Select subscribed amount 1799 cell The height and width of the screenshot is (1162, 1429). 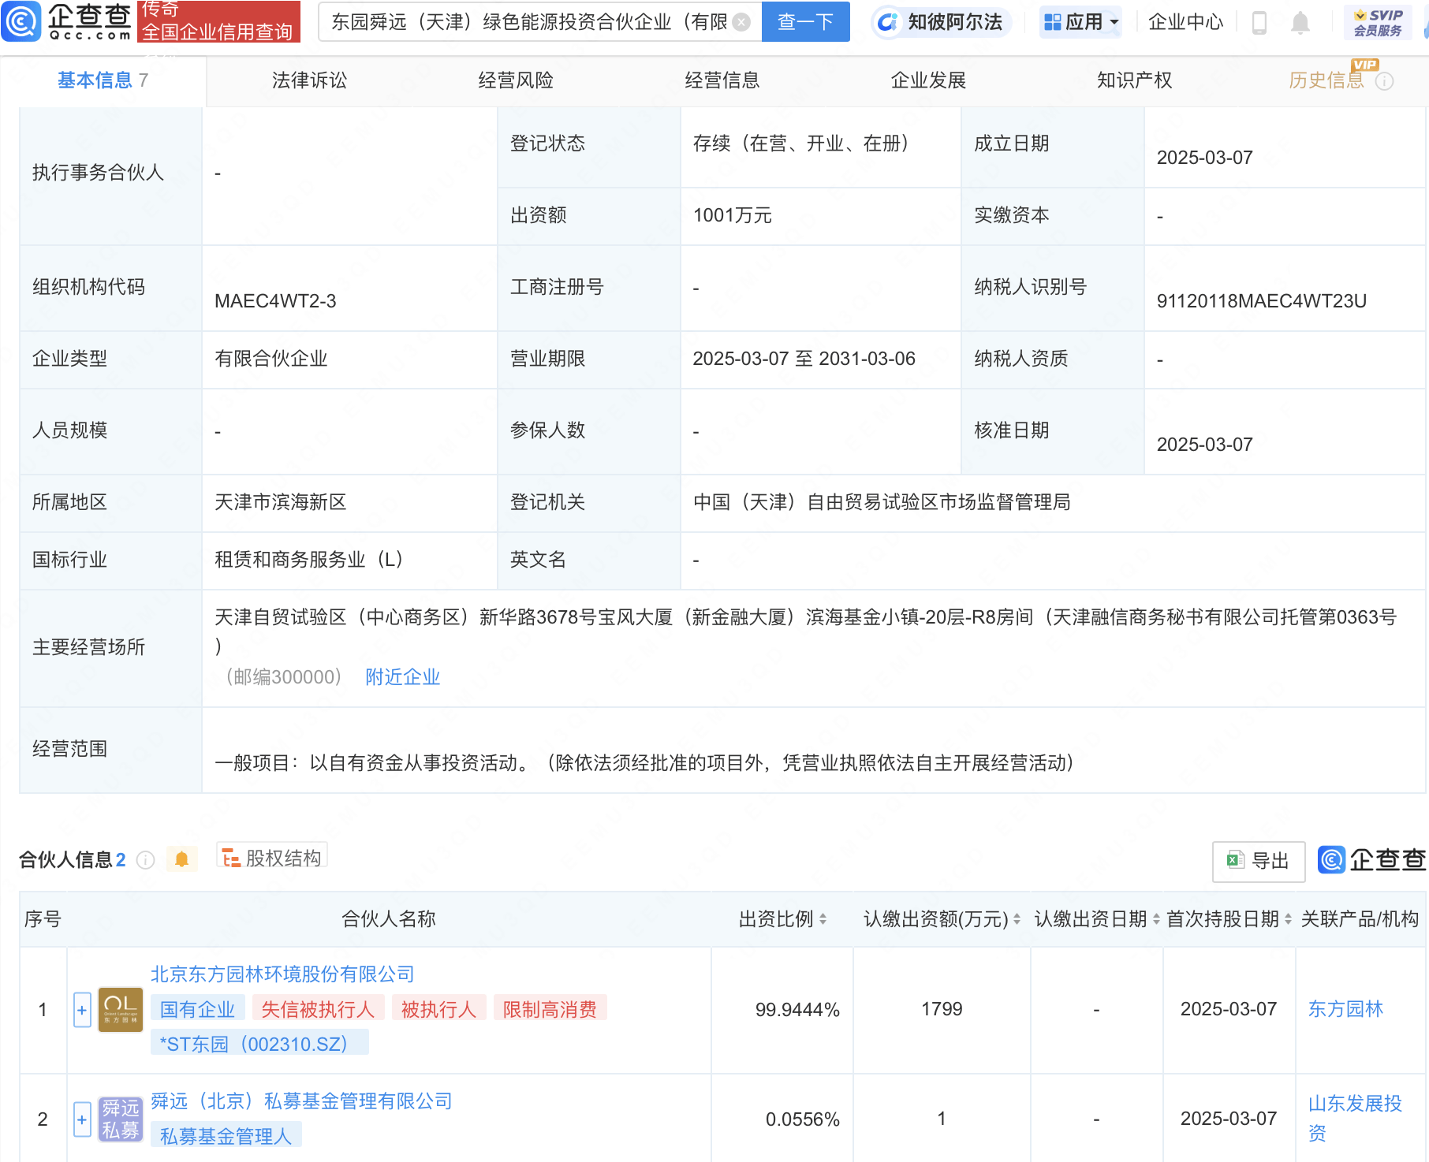point(942,1009)
